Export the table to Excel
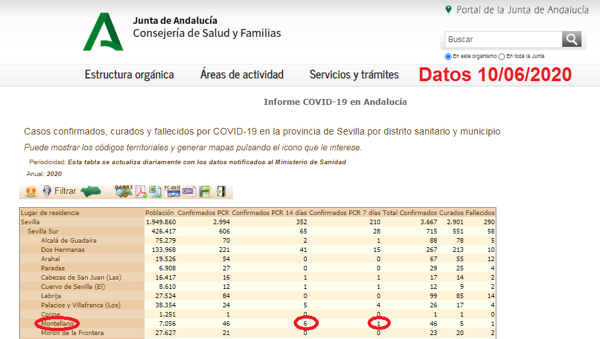Viewport: 600px width, 339px height. [156, 191]
